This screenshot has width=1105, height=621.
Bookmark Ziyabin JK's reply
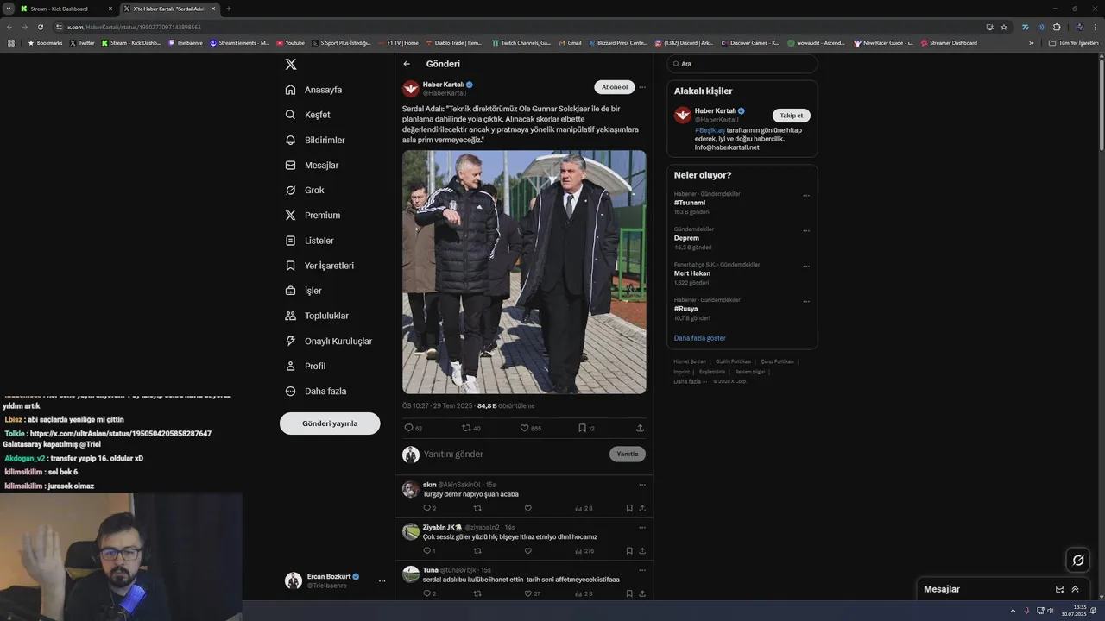(629, 550)
